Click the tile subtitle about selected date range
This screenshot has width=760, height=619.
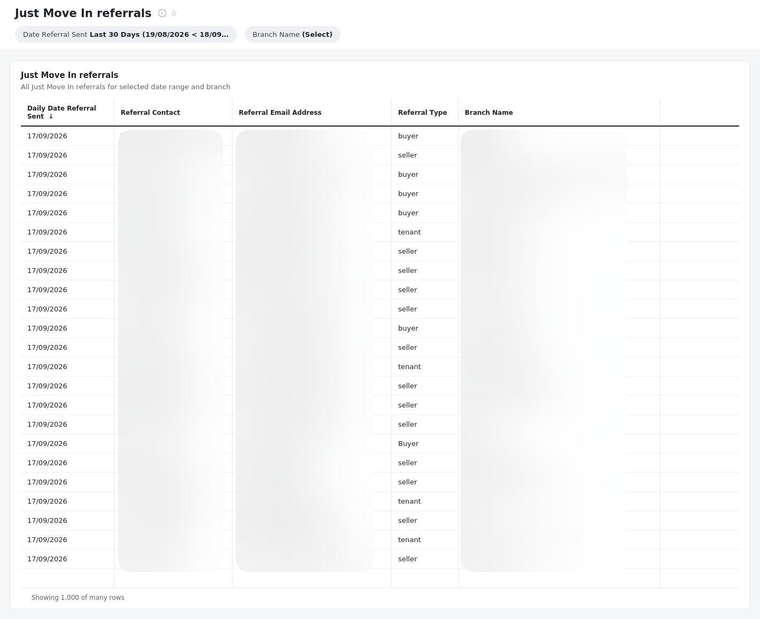126,87
